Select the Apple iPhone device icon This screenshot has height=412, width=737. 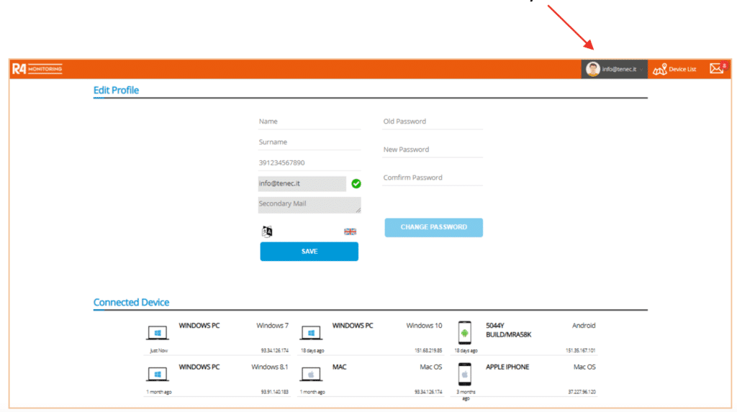(465, 374)
